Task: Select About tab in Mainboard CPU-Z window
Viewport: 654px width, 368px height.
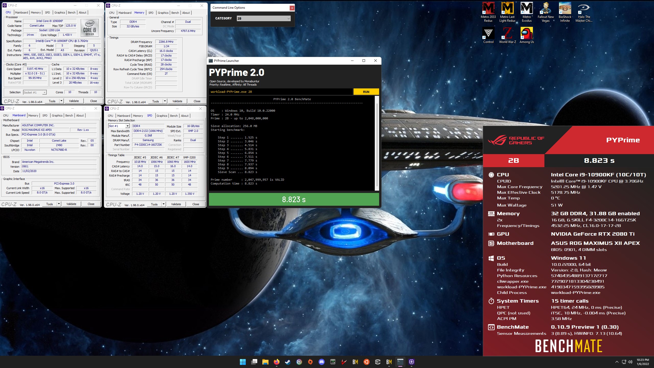Action: point(80,116)
